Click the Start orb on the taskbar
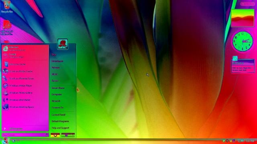 (5, 140)
